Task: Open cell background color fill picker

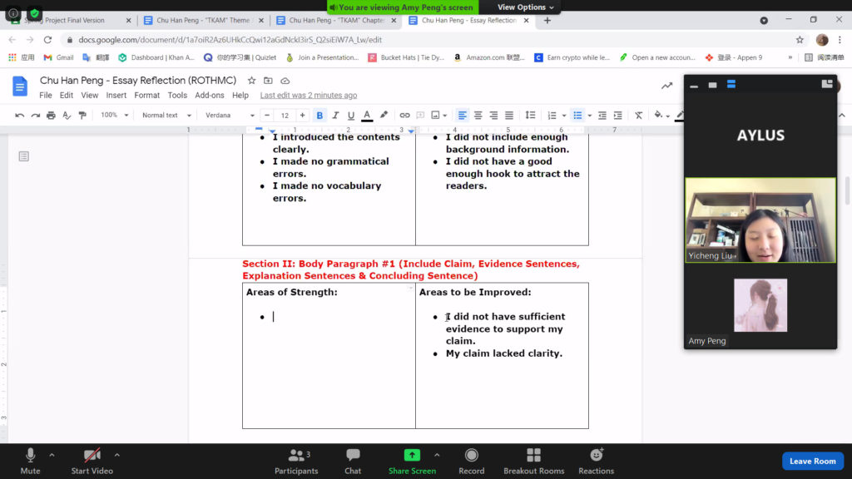Action: point(661,115)
